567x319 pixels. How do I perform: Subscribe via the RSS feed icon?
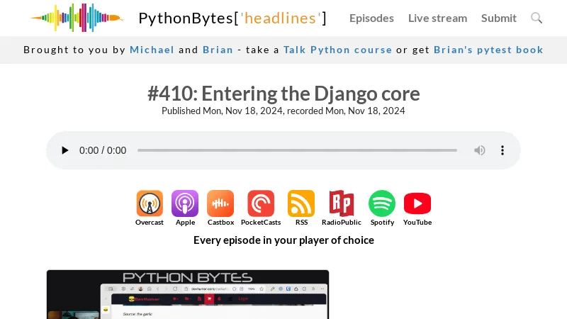pos(301,203)
